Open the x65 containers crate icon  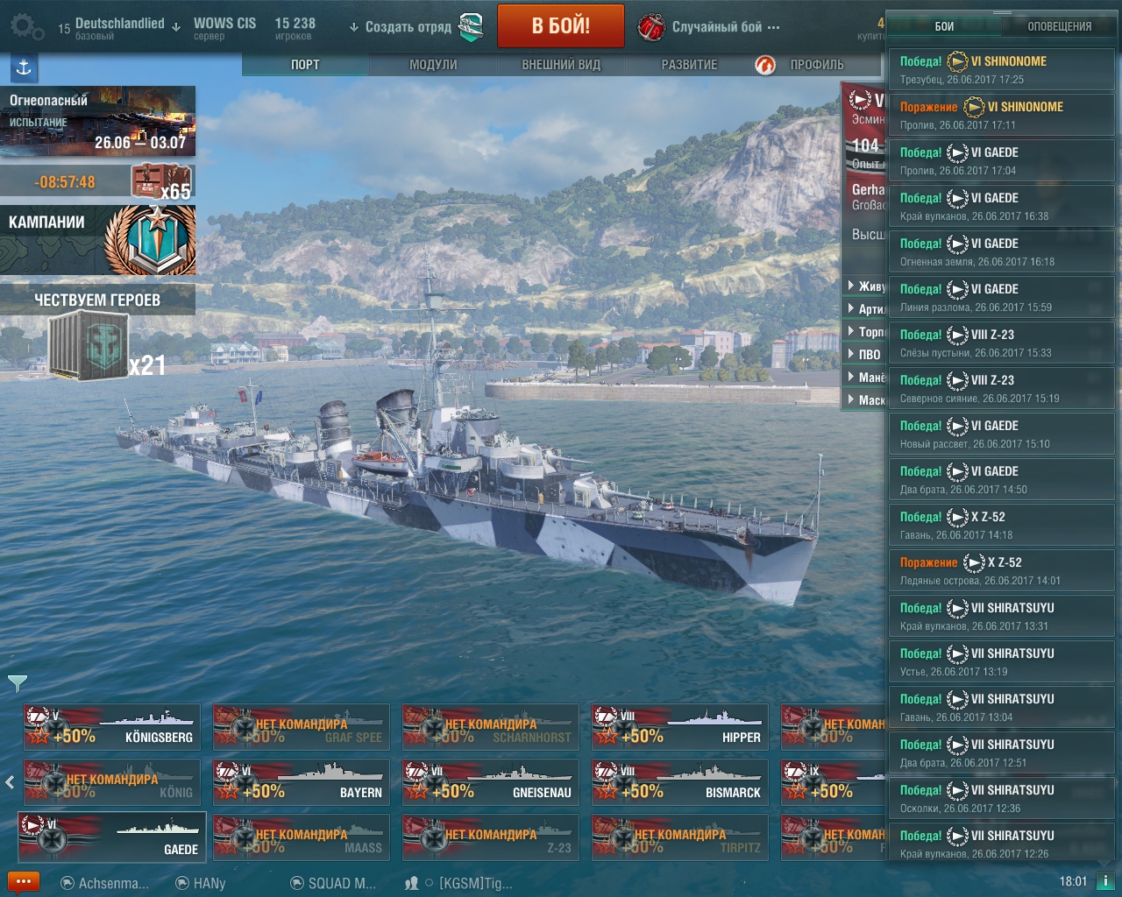pos(160,182)
